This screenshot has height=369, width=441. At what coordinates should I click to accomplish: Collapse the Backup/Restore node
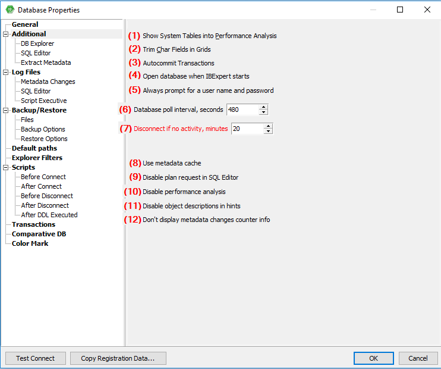pyautogui.click(x=5, y=110)
